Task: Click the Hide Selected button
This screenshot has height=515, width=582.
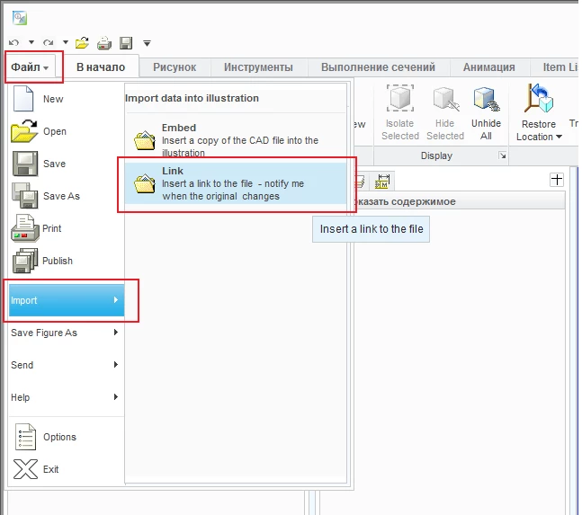Action: click(445, 112)
